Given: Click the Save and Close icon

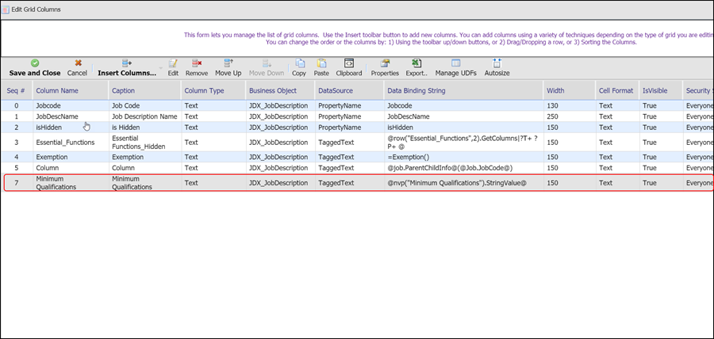Looking at the screenshot, I should tap(34, 63).
